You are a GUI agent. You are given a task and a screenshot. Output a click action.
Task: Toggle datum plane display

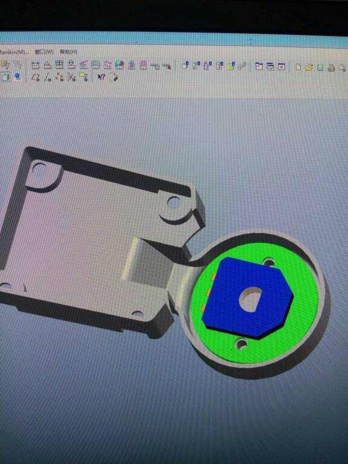pos(36,77)
